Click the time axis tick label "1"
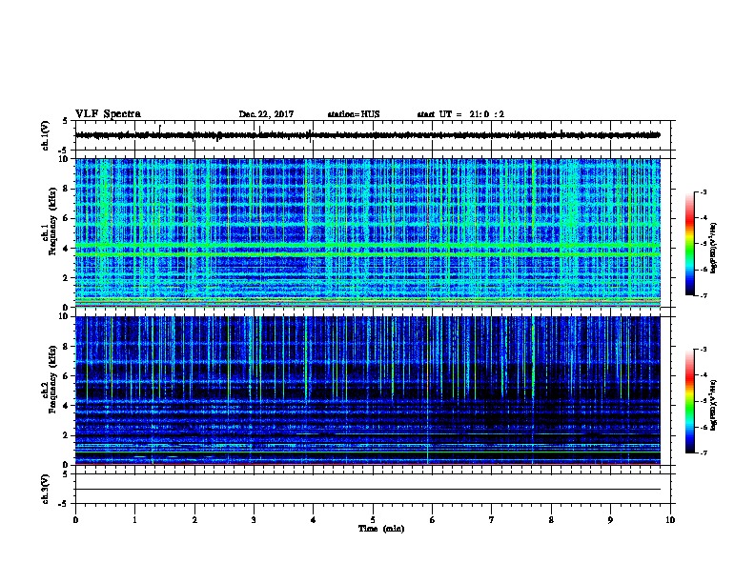The image size is (755, 583). 134,520
